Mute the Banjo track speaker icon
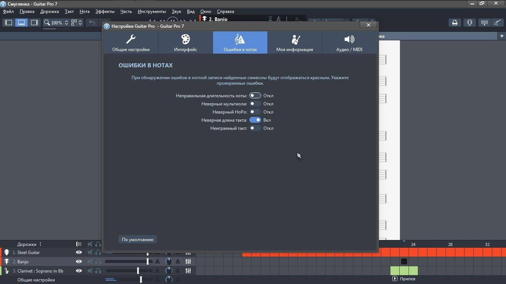 (x=90, y=261)
